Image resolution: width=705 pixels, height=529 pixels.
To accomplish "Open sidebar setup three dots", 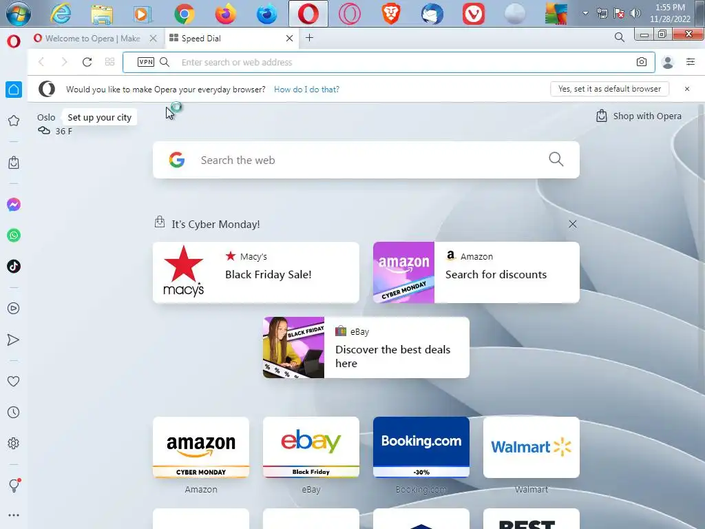I will (14, 515).
